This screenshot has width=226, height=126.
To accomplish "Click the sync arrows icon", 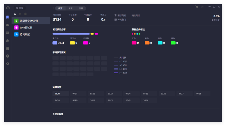I will click(x=203, y=7).
